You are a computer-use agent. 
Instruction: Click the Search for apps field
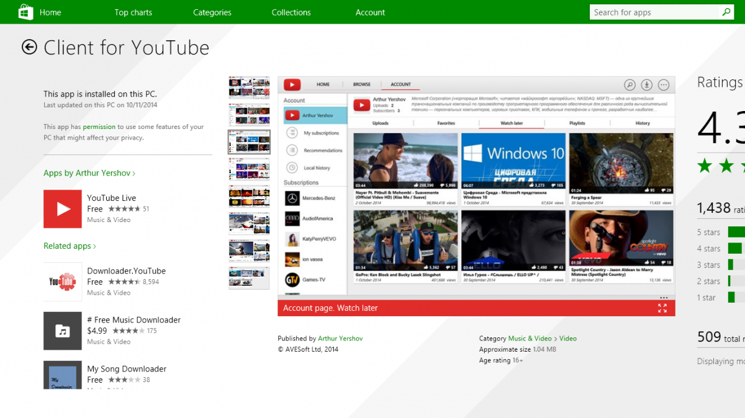click(654, 12)
